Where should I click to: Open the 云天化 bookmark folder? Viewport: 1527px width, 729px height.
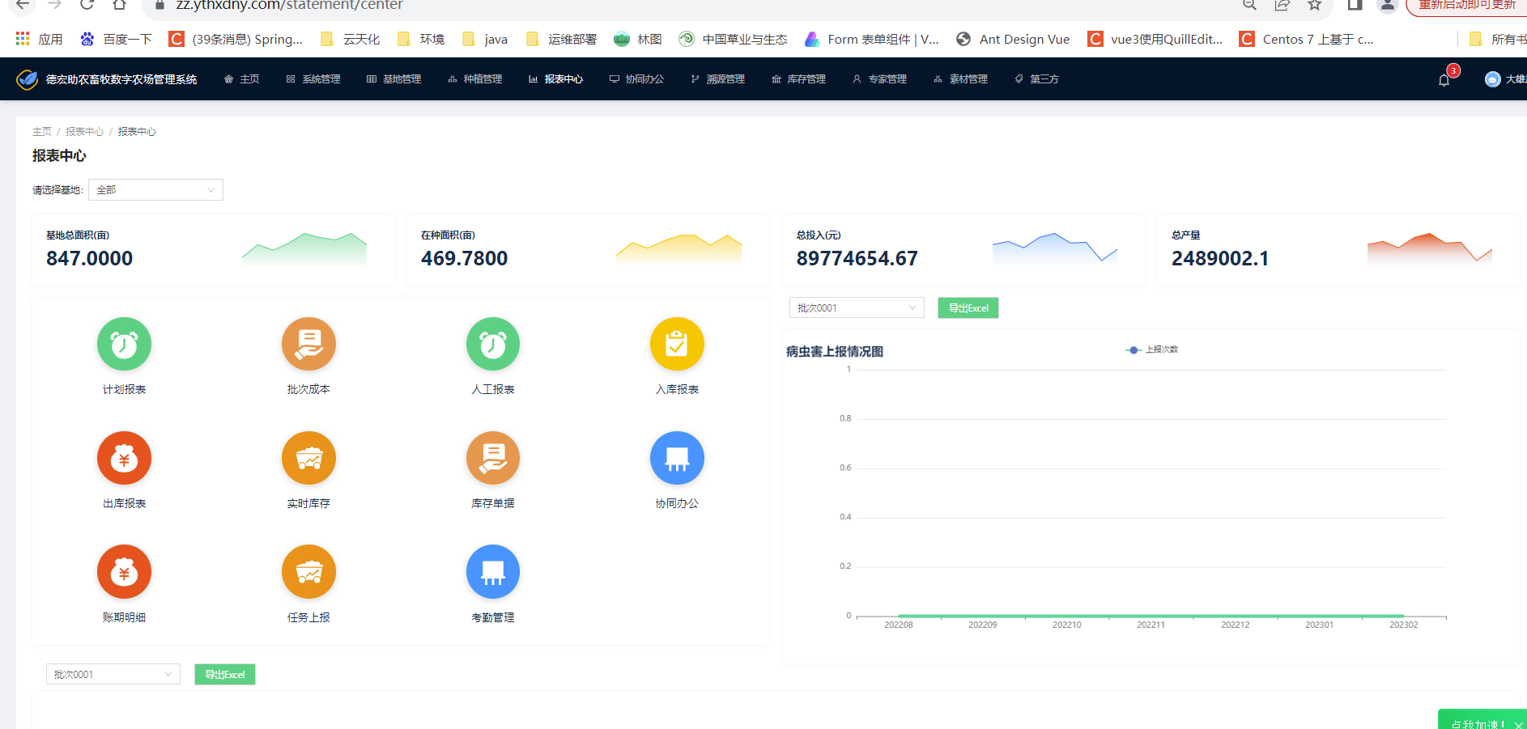tap(350, 39)
